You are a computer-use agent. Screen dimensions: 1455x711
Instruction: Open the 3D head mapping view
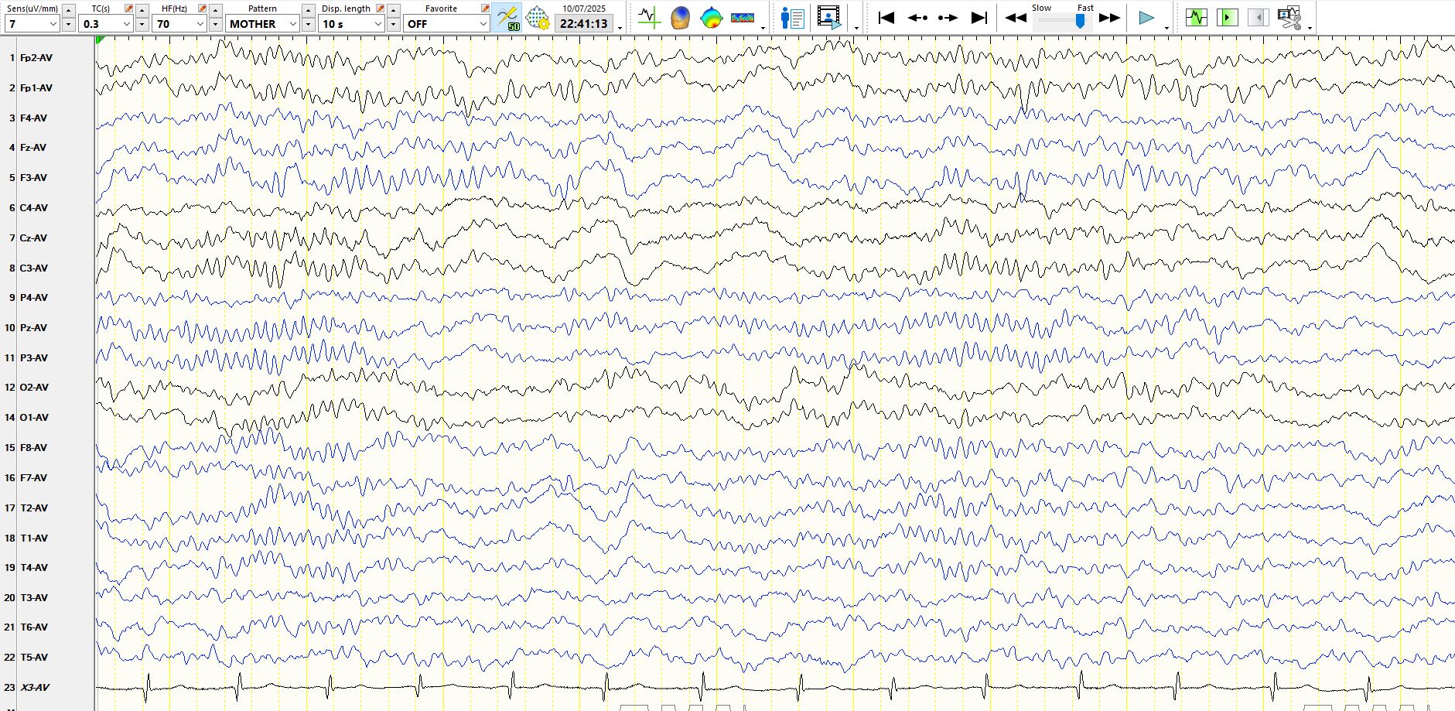[680, 17]
